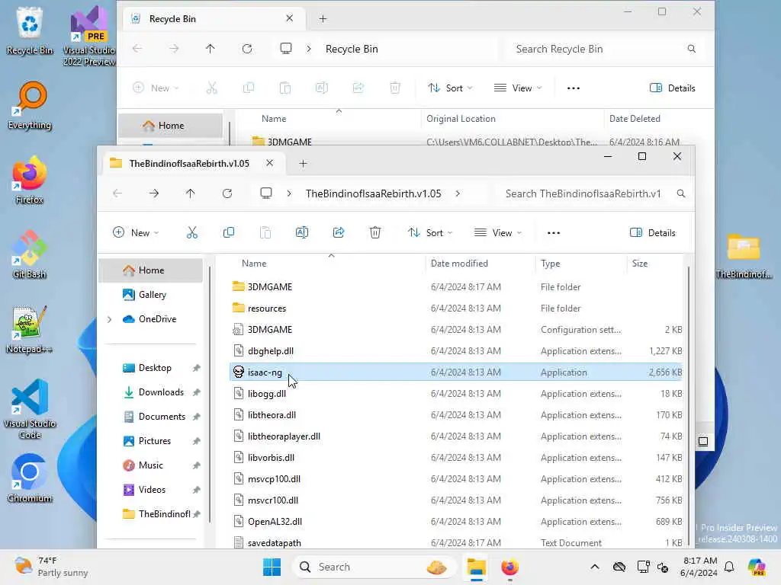781x585 pixels.
Task: Open See more menu in front window
Action: coord(554,232)
